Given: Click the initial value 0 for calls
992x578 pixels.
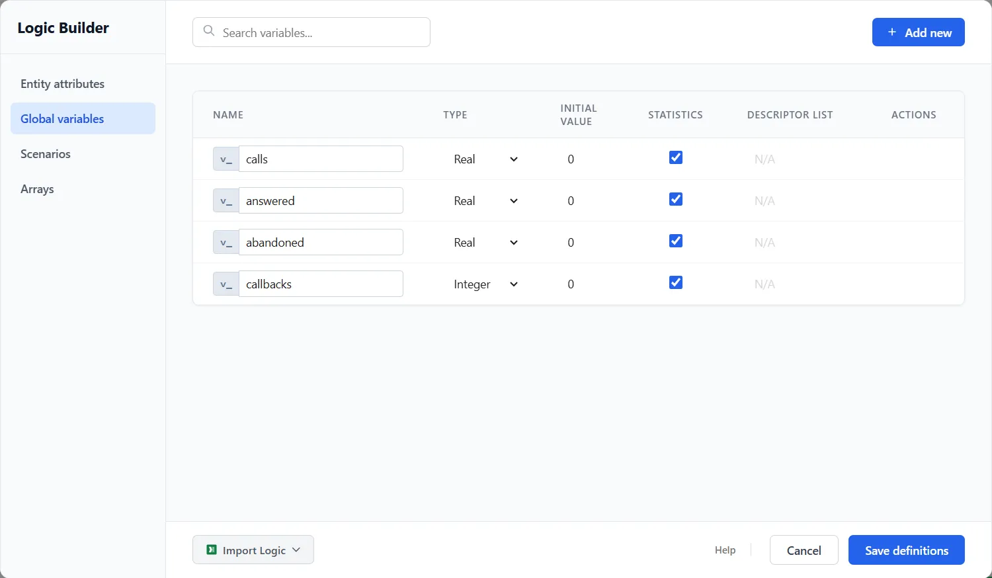Looking at the screenshot, I should tap(571, 159).
